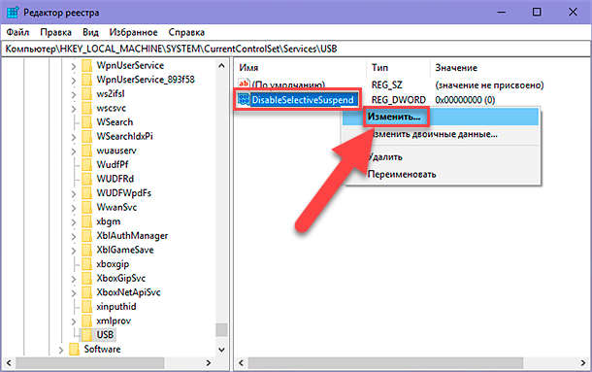Click the xinputhid folder icon
Screen dimensions: 592x372
click(x=86, y=307)
